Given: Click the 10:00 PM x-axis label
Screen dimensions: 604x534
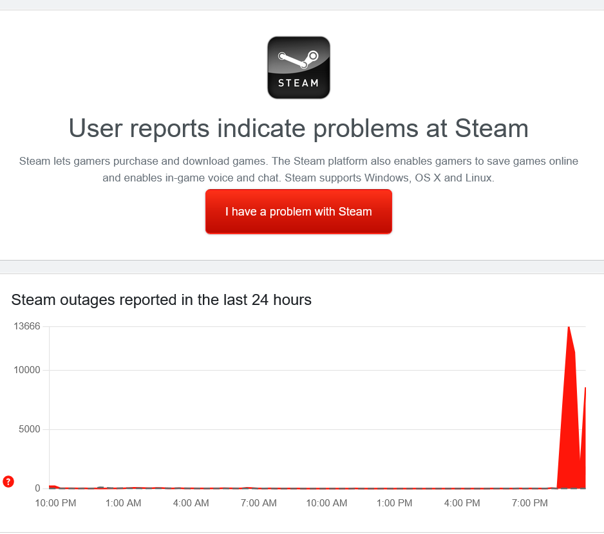Looking at the screenshot, I should tap(55, 503).
